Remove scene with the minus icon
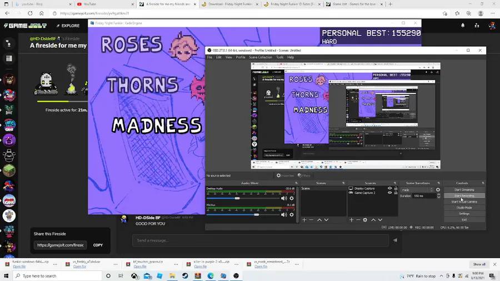 (x=311, y=220)
